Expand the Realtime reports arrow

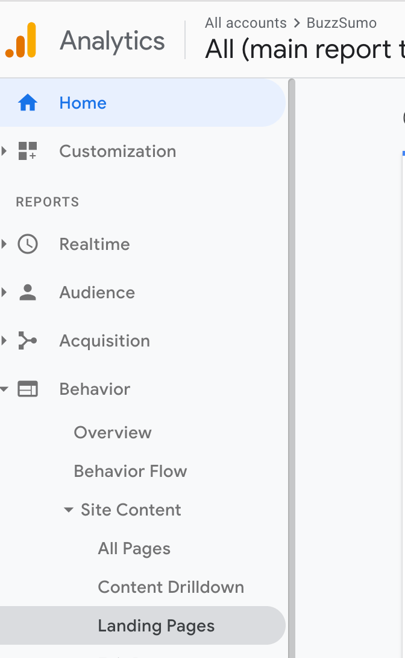5,244
